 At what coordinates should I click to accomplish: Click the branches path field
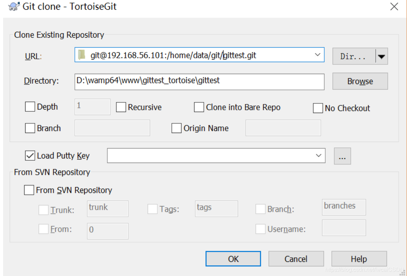click(344, 207)
